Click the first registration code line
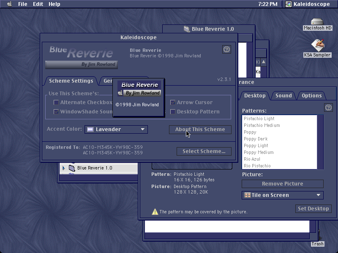Viewport: 338px width, 253px height. pyautogui.click(x=113, y=147)
